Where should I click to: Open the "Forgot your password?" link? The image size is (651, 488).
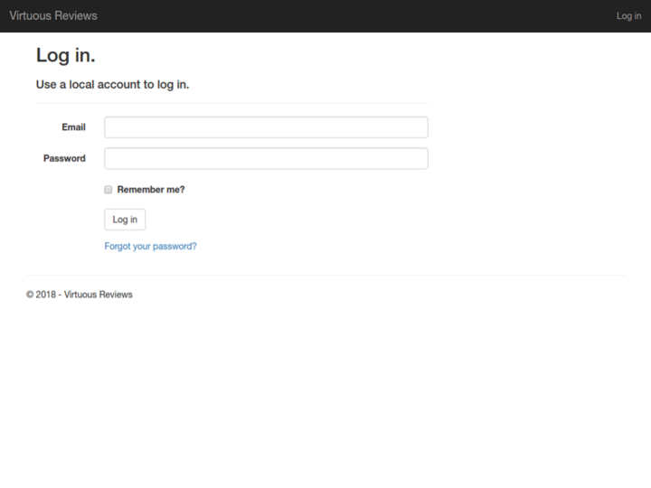(x=150, y=246)
